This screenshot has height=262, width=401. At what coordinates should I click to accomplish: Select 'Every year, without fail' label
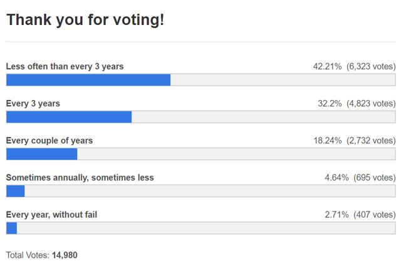pyautogui.click(x=51, y=215)
